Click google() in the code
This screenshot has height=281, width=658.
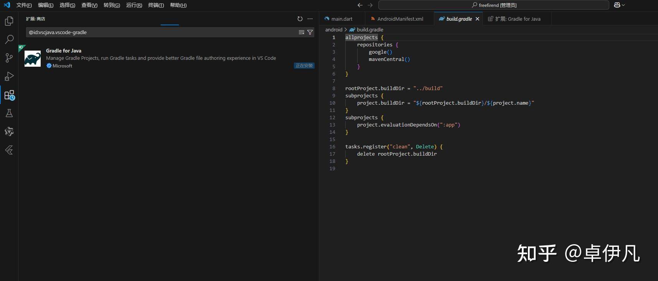tap(381, 52)
